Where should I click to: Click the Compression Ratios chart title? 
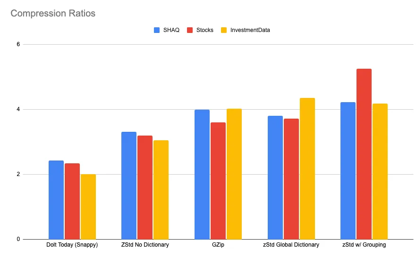pyautogui.click(x=53, y=13)
